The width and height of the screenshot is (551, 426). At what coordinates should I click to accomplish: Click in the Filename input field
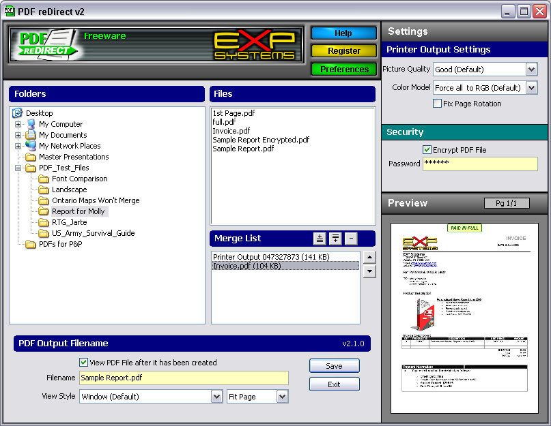tap(184, 378)
